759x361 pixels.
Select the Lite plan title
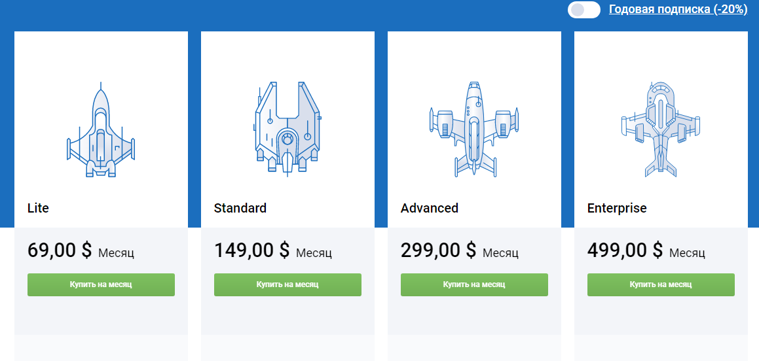coord(38,208)
